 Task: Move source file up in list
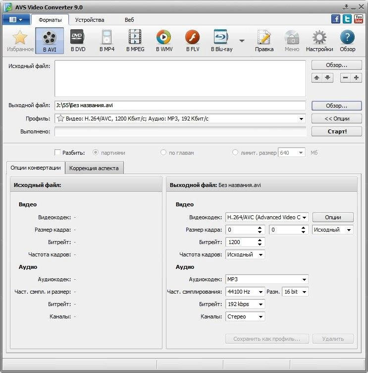pos(316,78)
